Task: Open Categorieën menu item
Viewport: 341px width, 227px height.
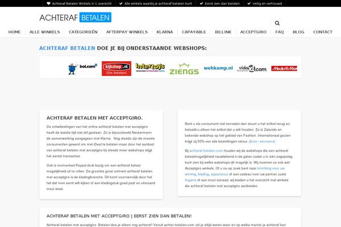Action: click(x=83, y=32)
